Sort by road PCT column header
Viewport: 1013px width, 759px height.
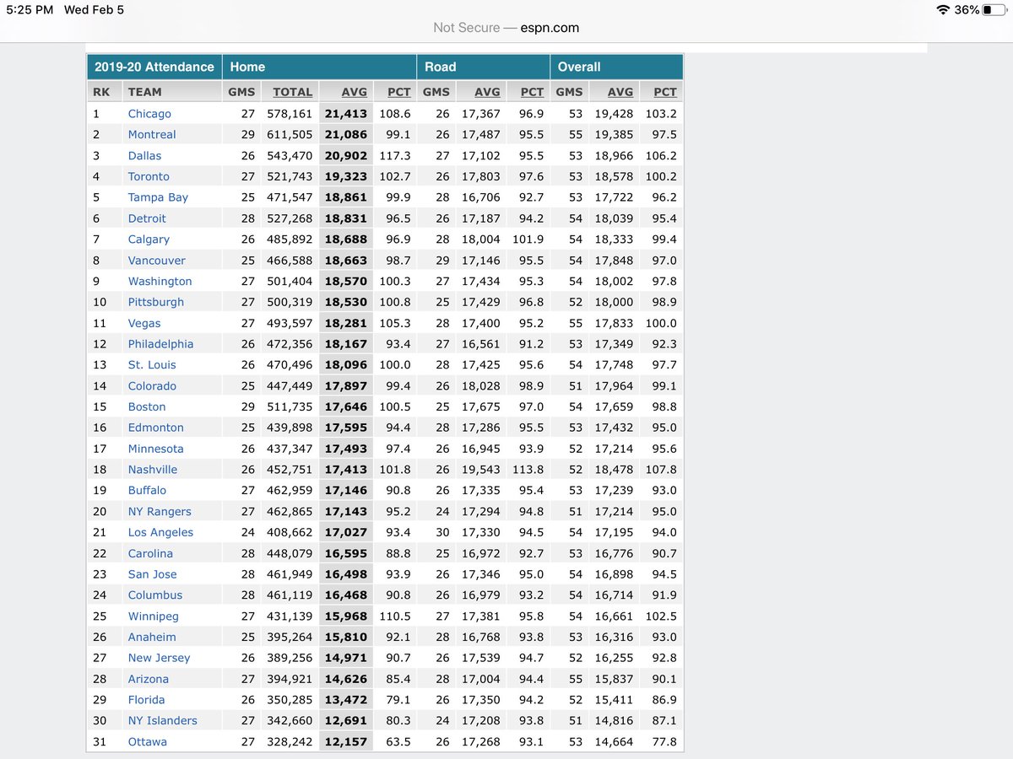click(532, 92)
